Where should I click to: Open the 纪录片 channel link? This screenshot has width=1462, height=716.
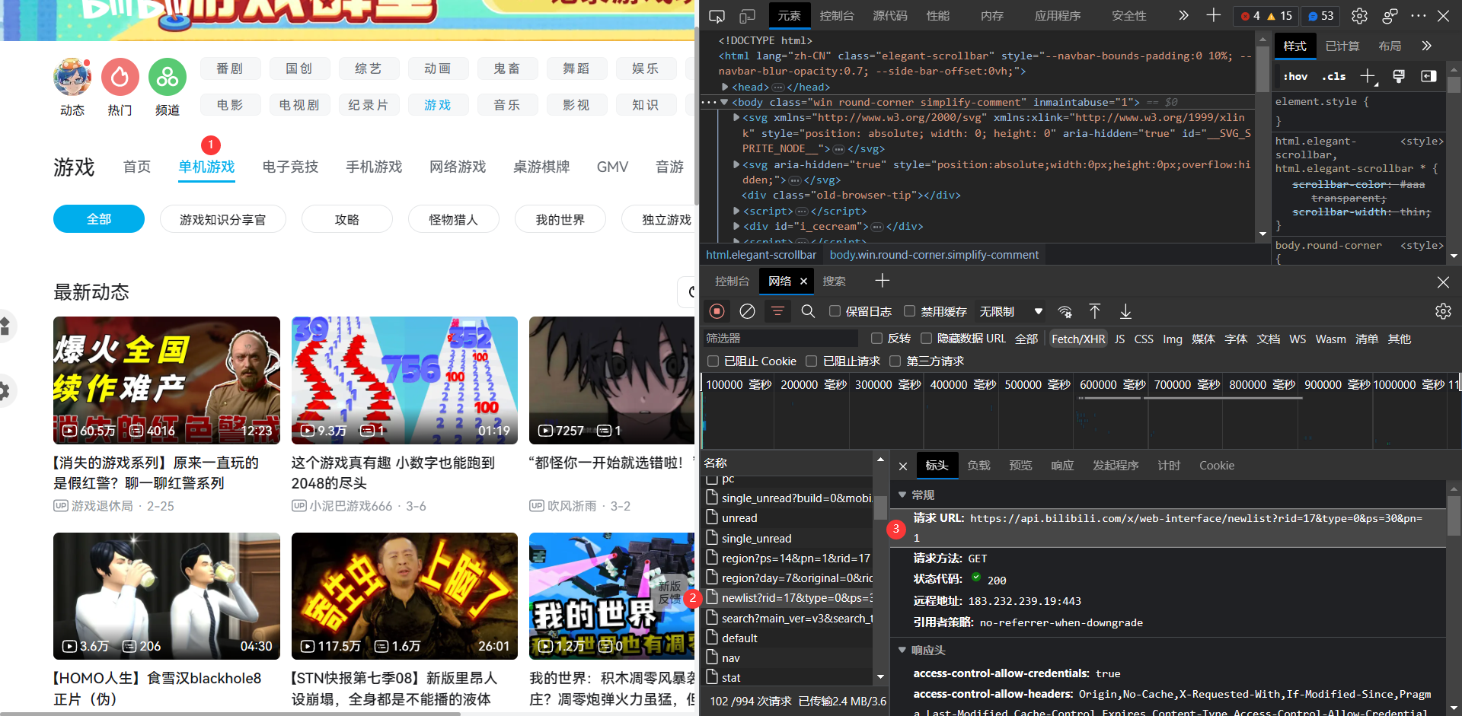[369, 105]
